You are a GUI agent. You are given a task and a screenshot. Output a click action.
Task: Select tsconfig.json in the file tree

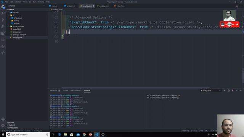coord(18,37)
